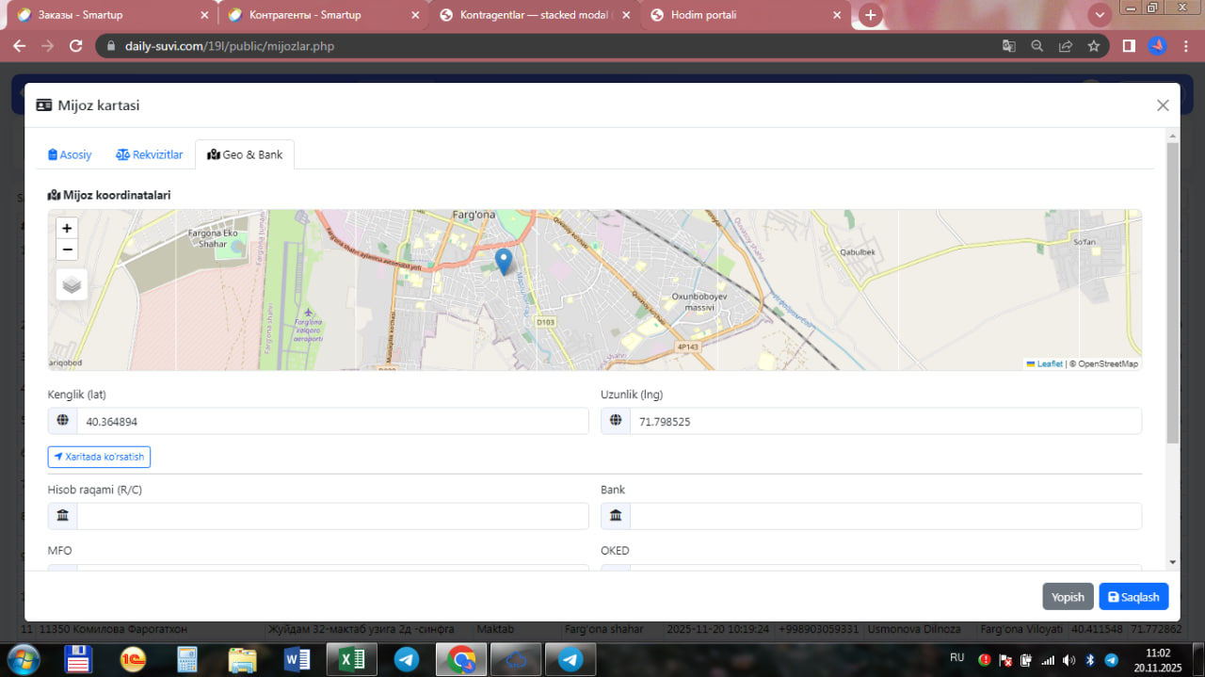Open the Leaflet attribution link
This screenshot has height=677, width=1205.
(x=1049, y=363)
